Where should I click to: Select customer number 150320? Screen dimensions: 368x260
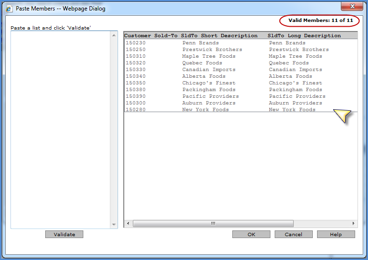click(x=136, y=63)
